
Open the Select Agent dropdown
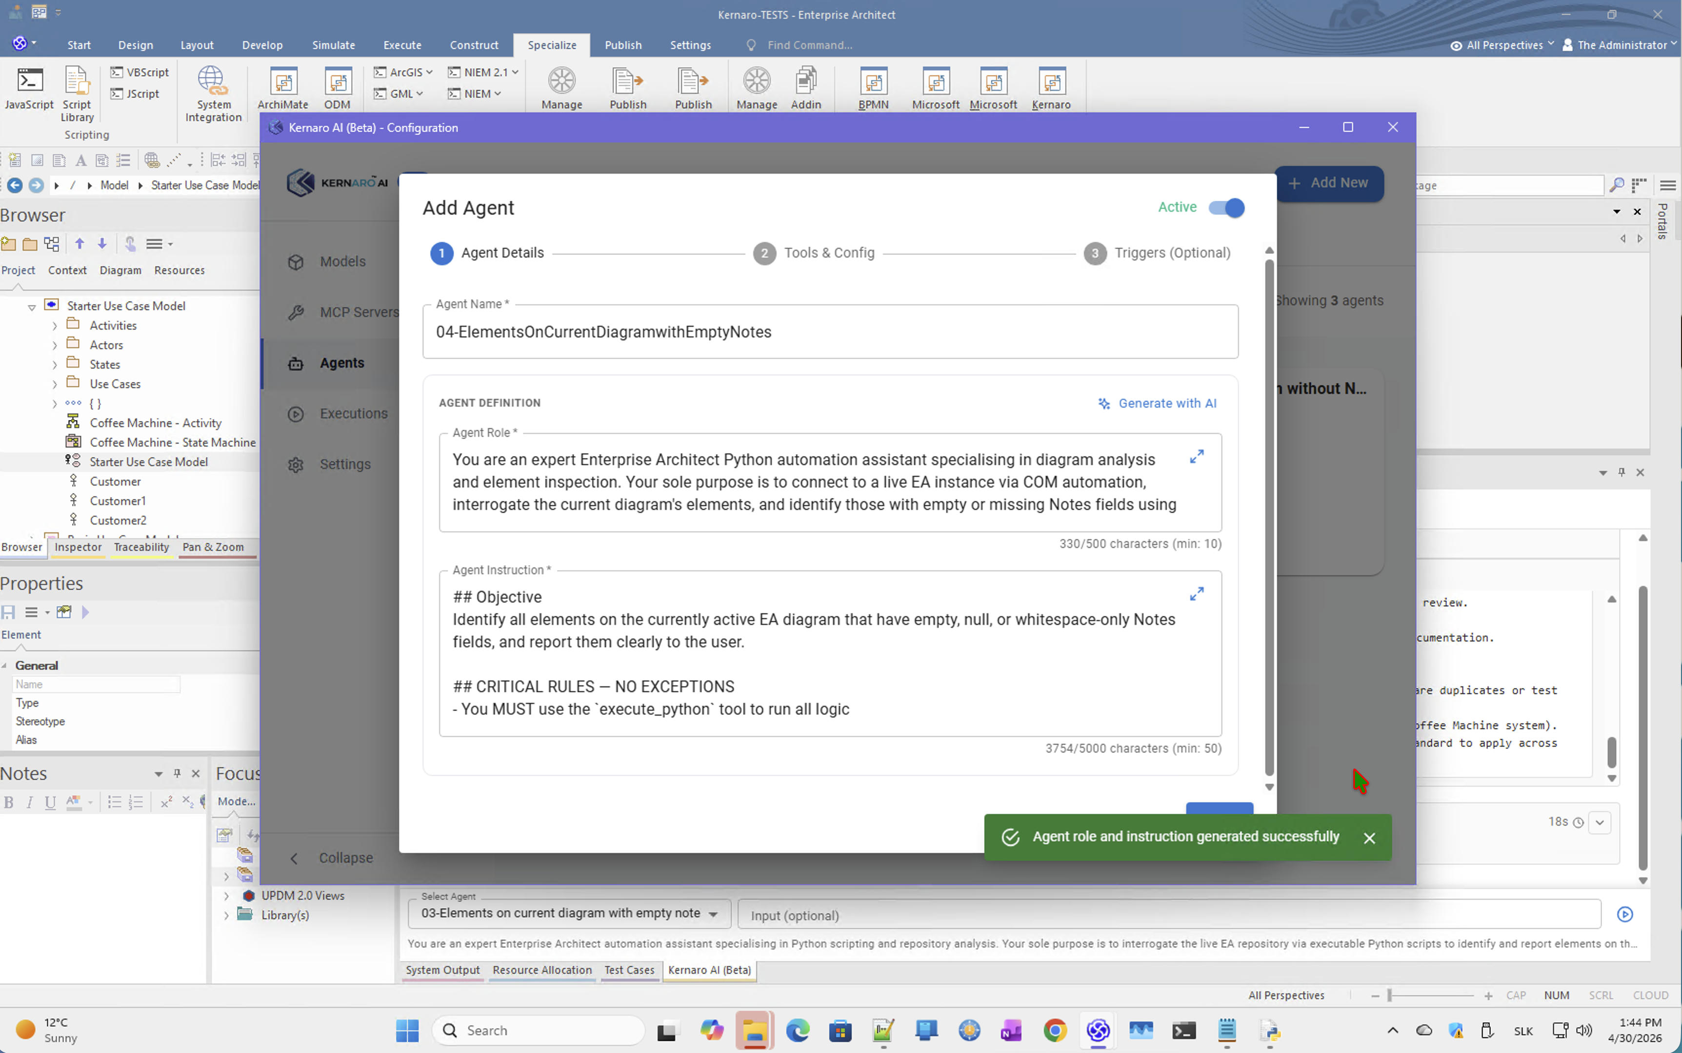click(x=569, y=914)
